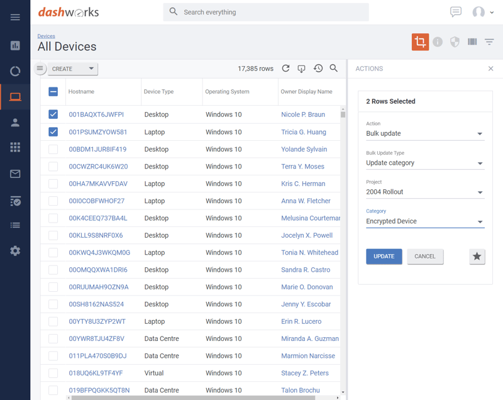The image size is (503, 400).
Task: Click the 2 Rows Selected heading
Action: pos(390,101)
